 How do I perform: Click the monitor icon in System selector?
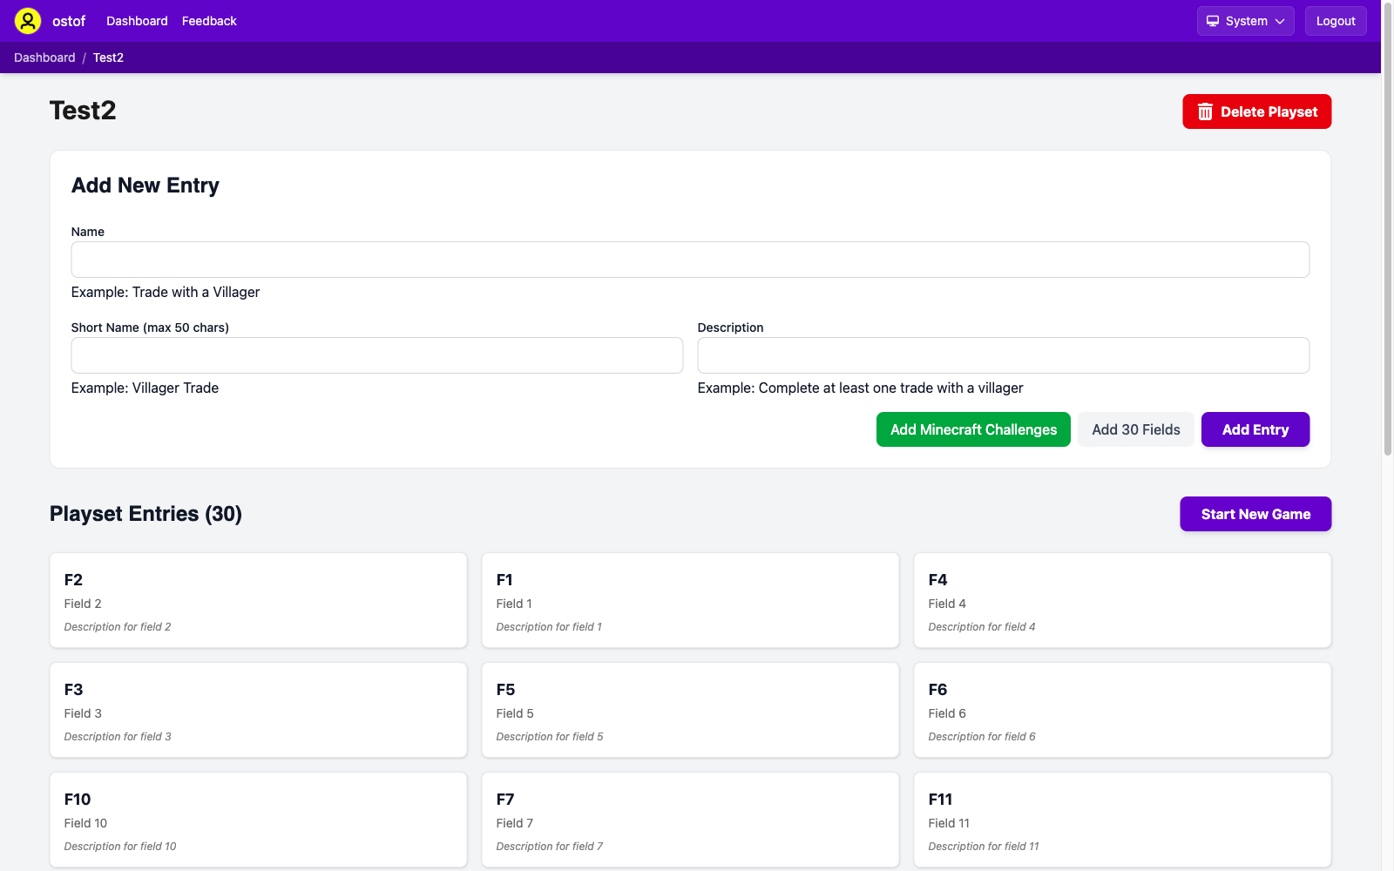(x=1213, y=20)
